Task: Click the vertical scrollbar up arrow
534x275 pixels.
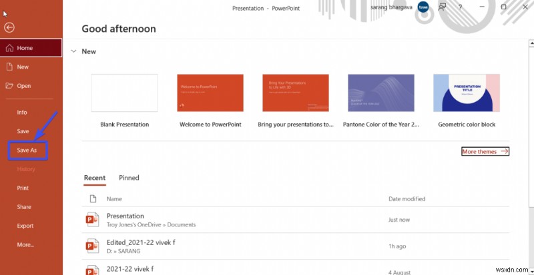Action: pos(531,43)
